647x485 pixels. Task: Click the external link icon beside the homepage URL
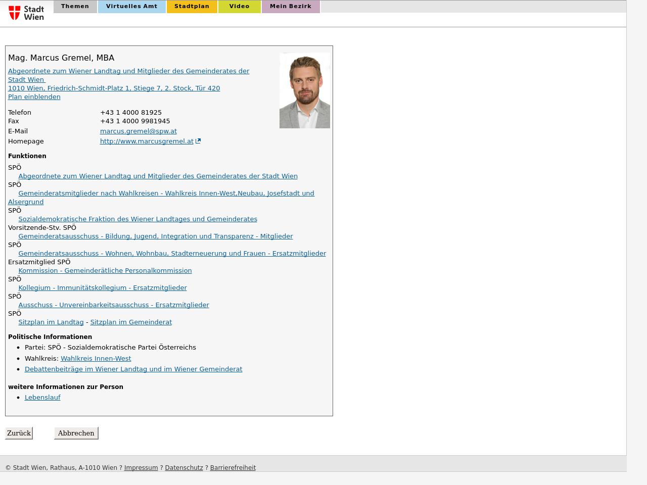(198, 141)
